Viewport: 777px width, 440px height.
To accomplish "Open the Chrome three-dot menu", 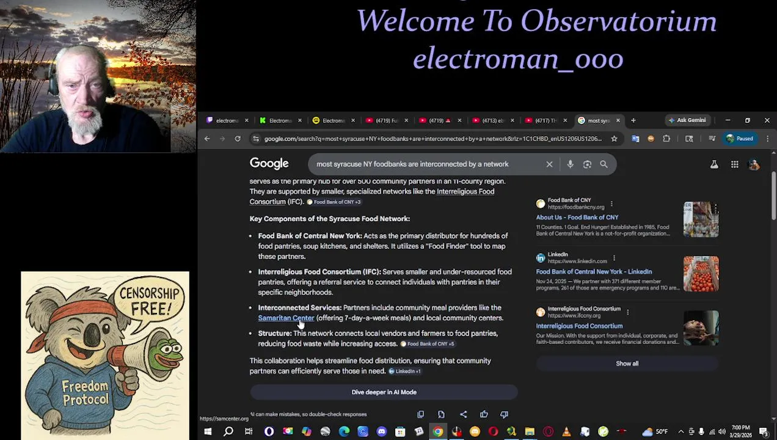I will (767, 139).
